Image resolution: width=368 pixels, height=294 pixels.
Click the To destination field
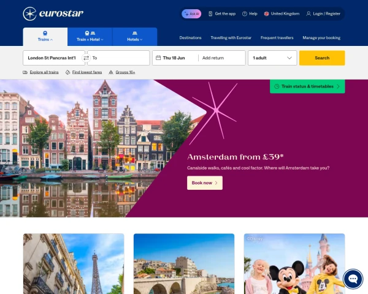pos(118,58)
